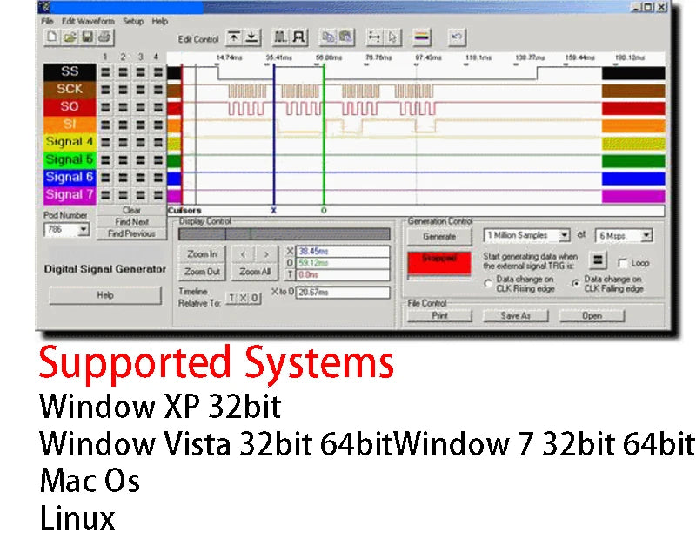The height and width of the screenshot is (533, 696).
Task: Select Data change on CLK Rising edge
Action: coord(488,283)
